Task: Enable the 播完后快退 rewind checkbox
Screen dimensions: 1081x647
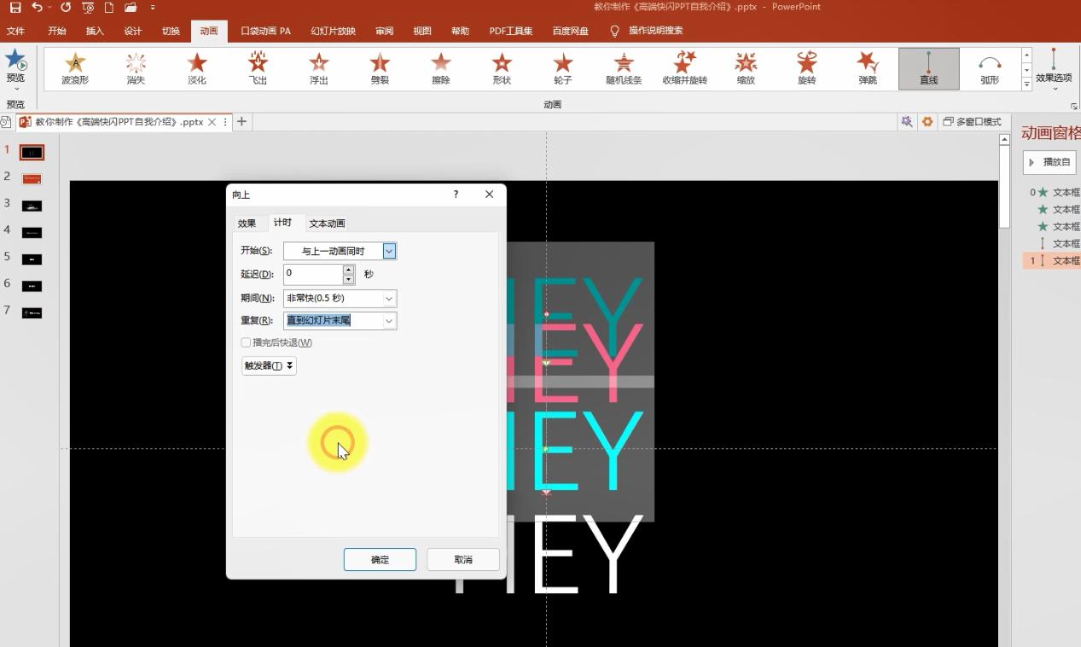Action: (x=246, y=342)
